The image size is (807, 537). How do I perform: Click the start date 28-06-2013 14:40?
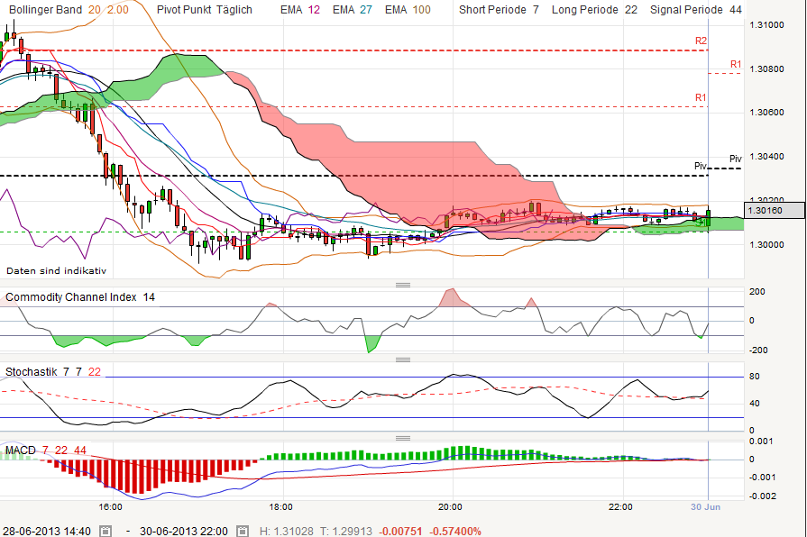pyautogui.click(x=47, y=531)
